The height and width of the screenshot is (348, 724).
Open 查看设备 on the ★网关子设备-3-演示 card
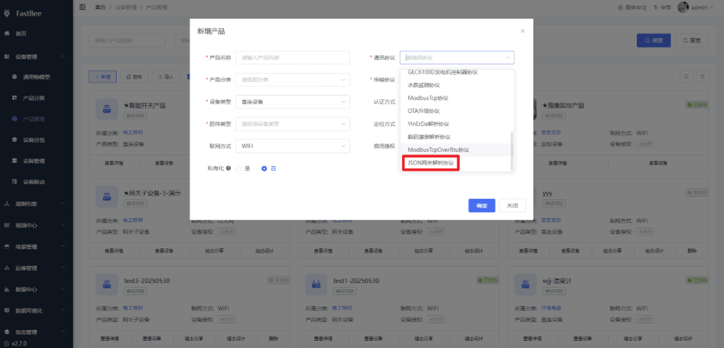(x=164, y=251)
